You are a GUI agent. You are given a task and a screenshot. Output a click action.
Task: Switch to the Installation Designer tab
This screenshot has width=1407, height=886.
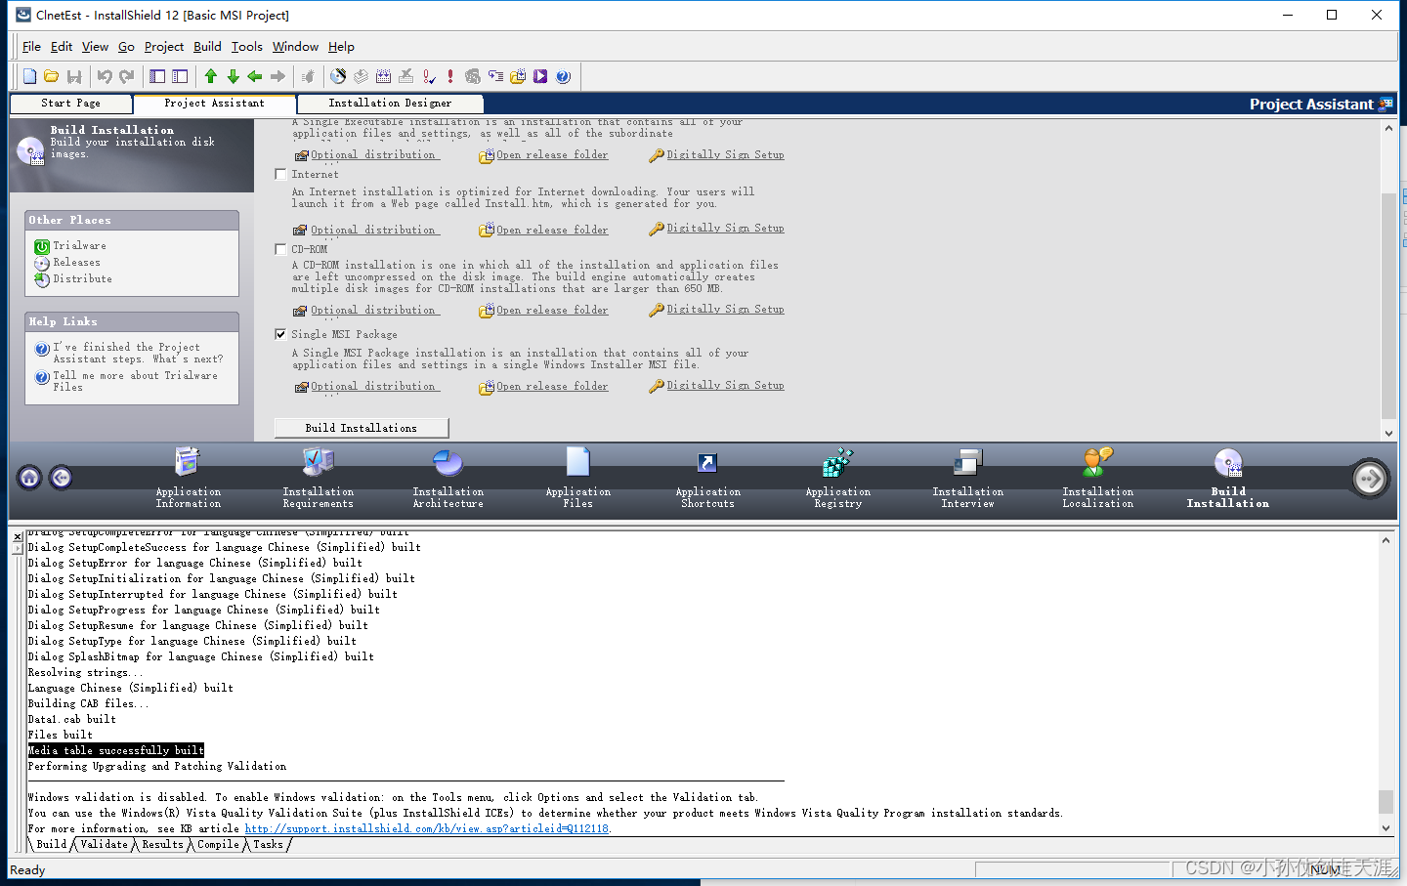click(389, 103)
